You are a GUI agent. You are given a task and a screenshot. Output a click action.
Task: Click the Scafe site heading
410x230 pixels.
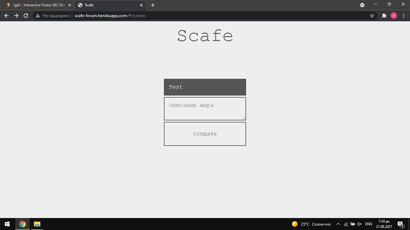coord(205,36)
